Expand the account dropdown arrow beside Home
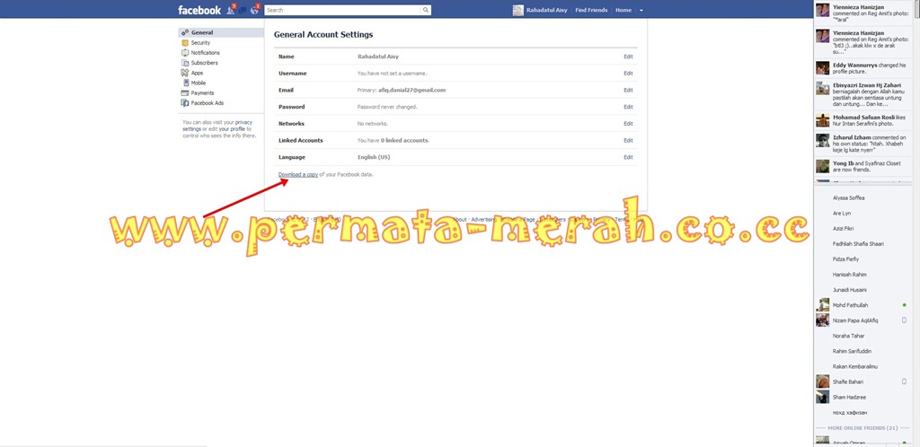Viewport: 920px width, 447px height. pos(641,11)
